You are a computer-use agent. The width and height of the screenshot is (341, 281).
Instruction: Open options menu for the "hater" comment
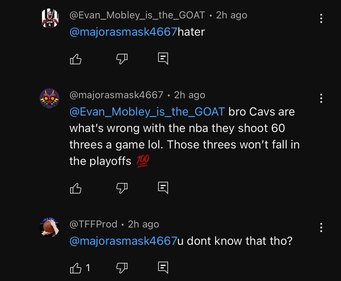pos(321,18)
